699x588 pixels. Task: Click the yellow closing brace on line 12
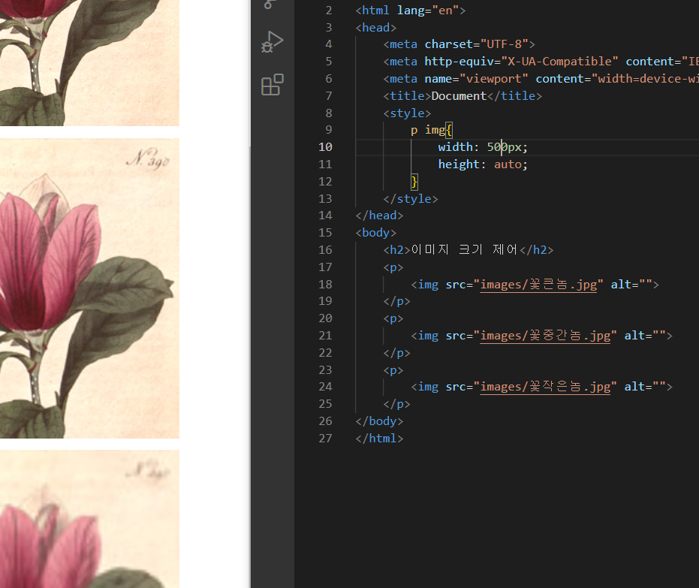(x=414, y=182)
